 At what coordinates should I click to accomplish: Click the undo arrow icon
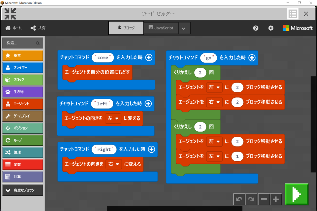click(239, 199)
